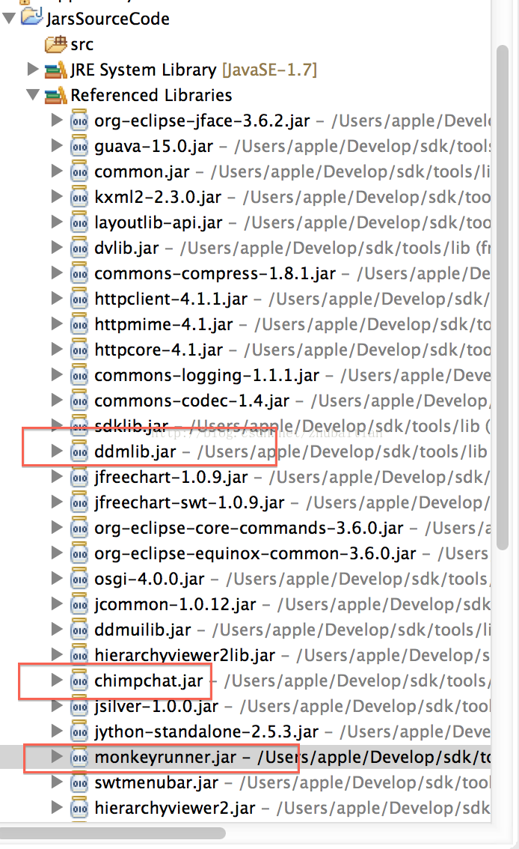Click jar icon of hierarchyviewer2lib.jar
This screenshot has height=849, width=519.
[79, 654]
